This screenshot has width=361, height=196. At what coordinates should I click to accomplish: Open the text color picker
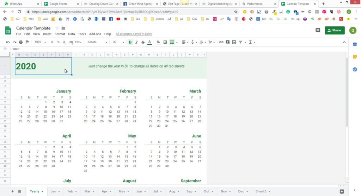[149, 42]
